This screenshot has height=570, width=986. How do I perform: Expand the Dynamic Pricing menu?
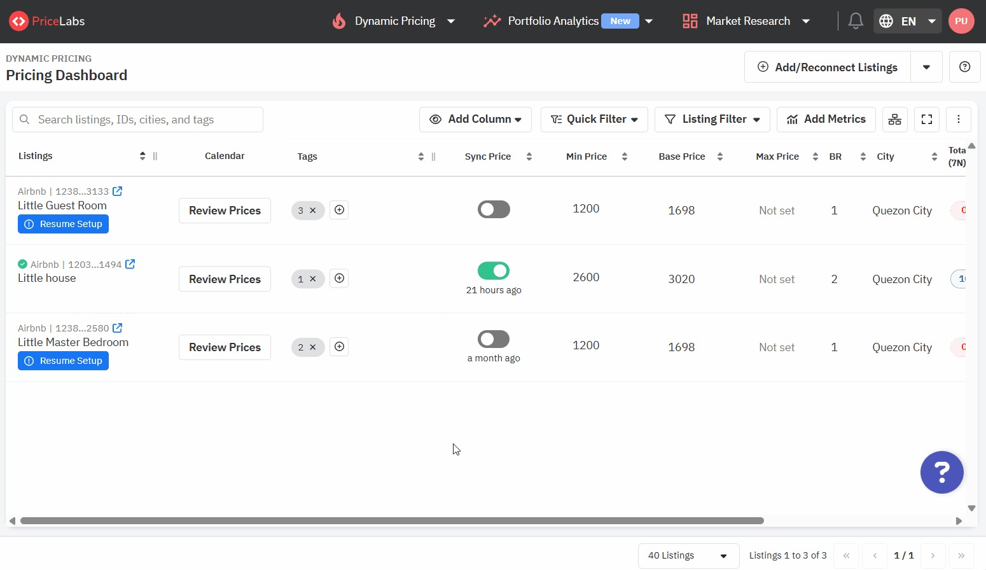[x=394, y=21]
